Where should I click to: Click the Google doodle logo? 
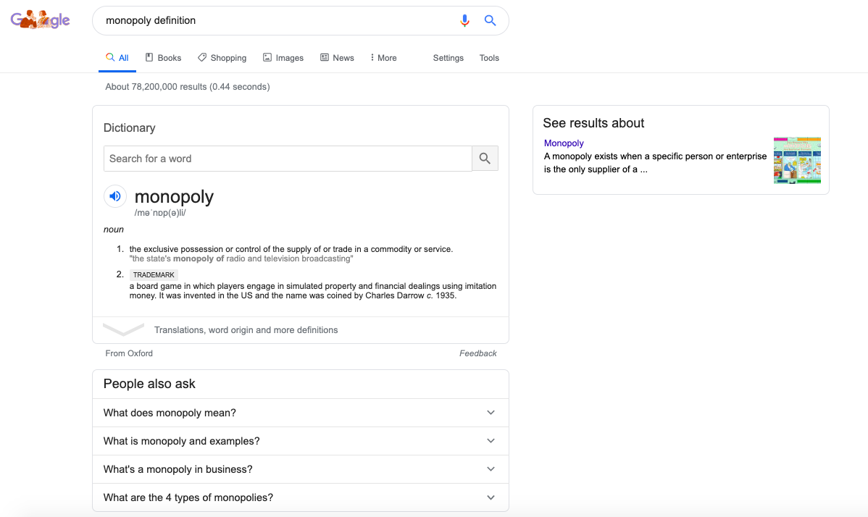click(x=41, y=20)
